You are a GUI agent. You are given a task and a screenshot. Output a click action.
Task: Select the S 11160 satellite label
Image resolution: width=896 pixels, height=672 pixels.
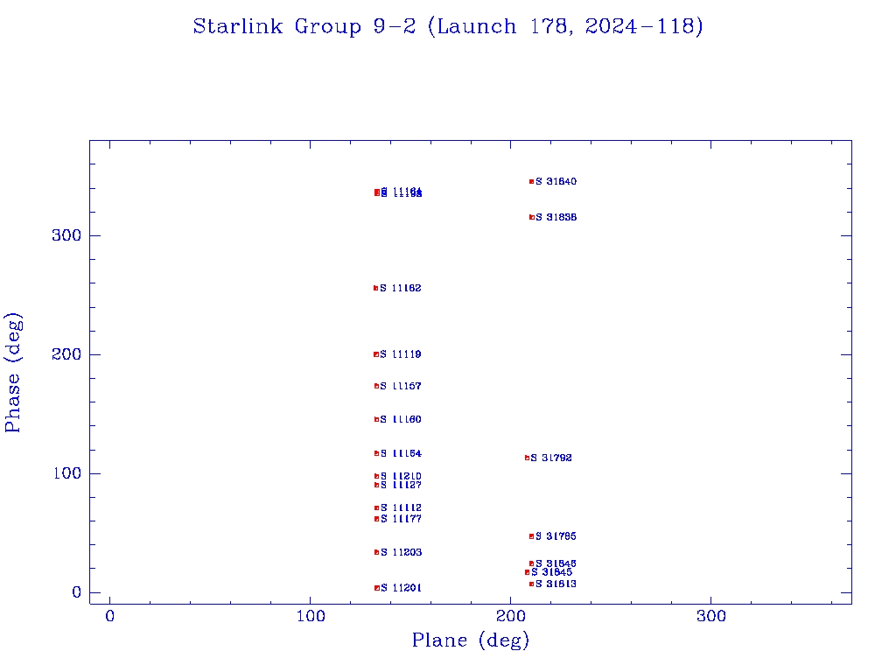coord(401,419)
